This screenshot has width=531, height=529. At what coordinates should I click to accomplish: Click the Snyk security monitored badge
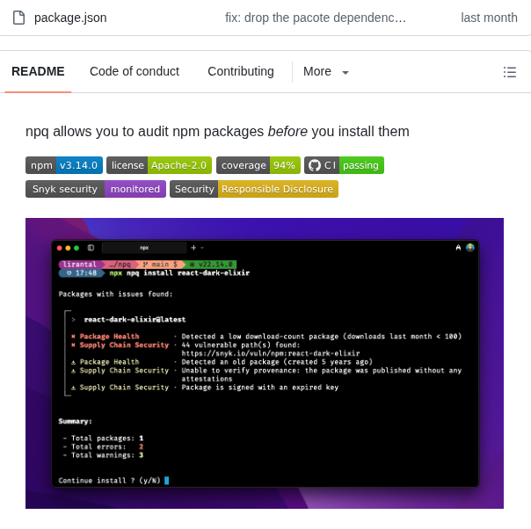coord(96,189)
